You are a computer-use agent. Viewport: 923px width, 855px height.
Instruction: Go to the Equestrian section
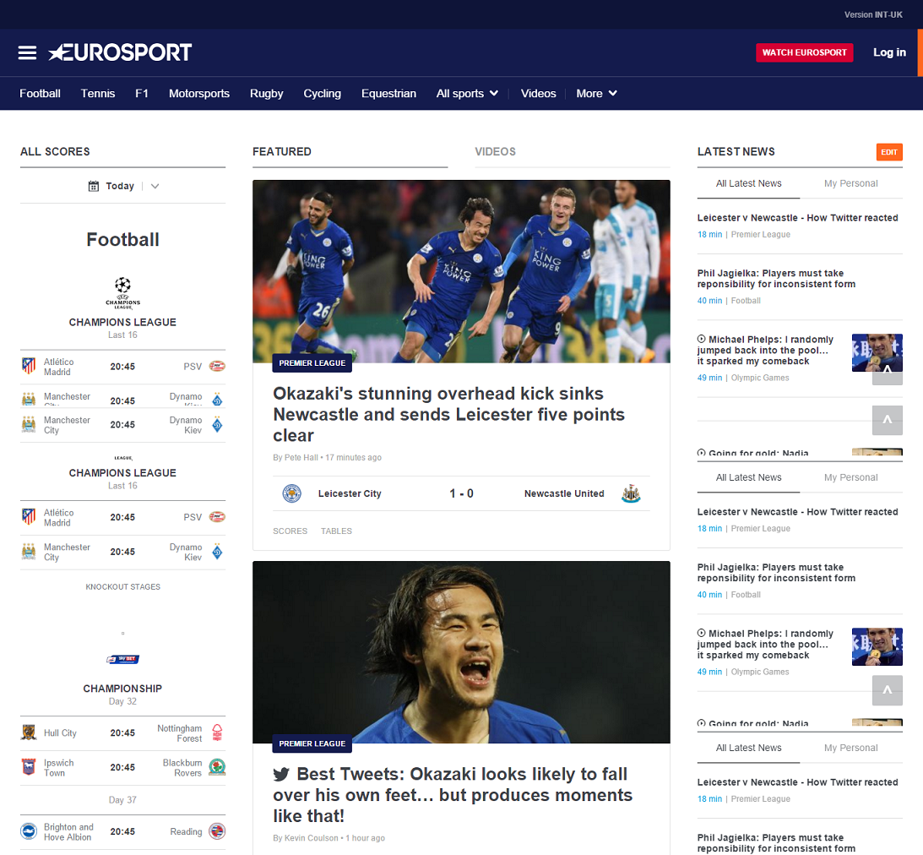(388, 94)
